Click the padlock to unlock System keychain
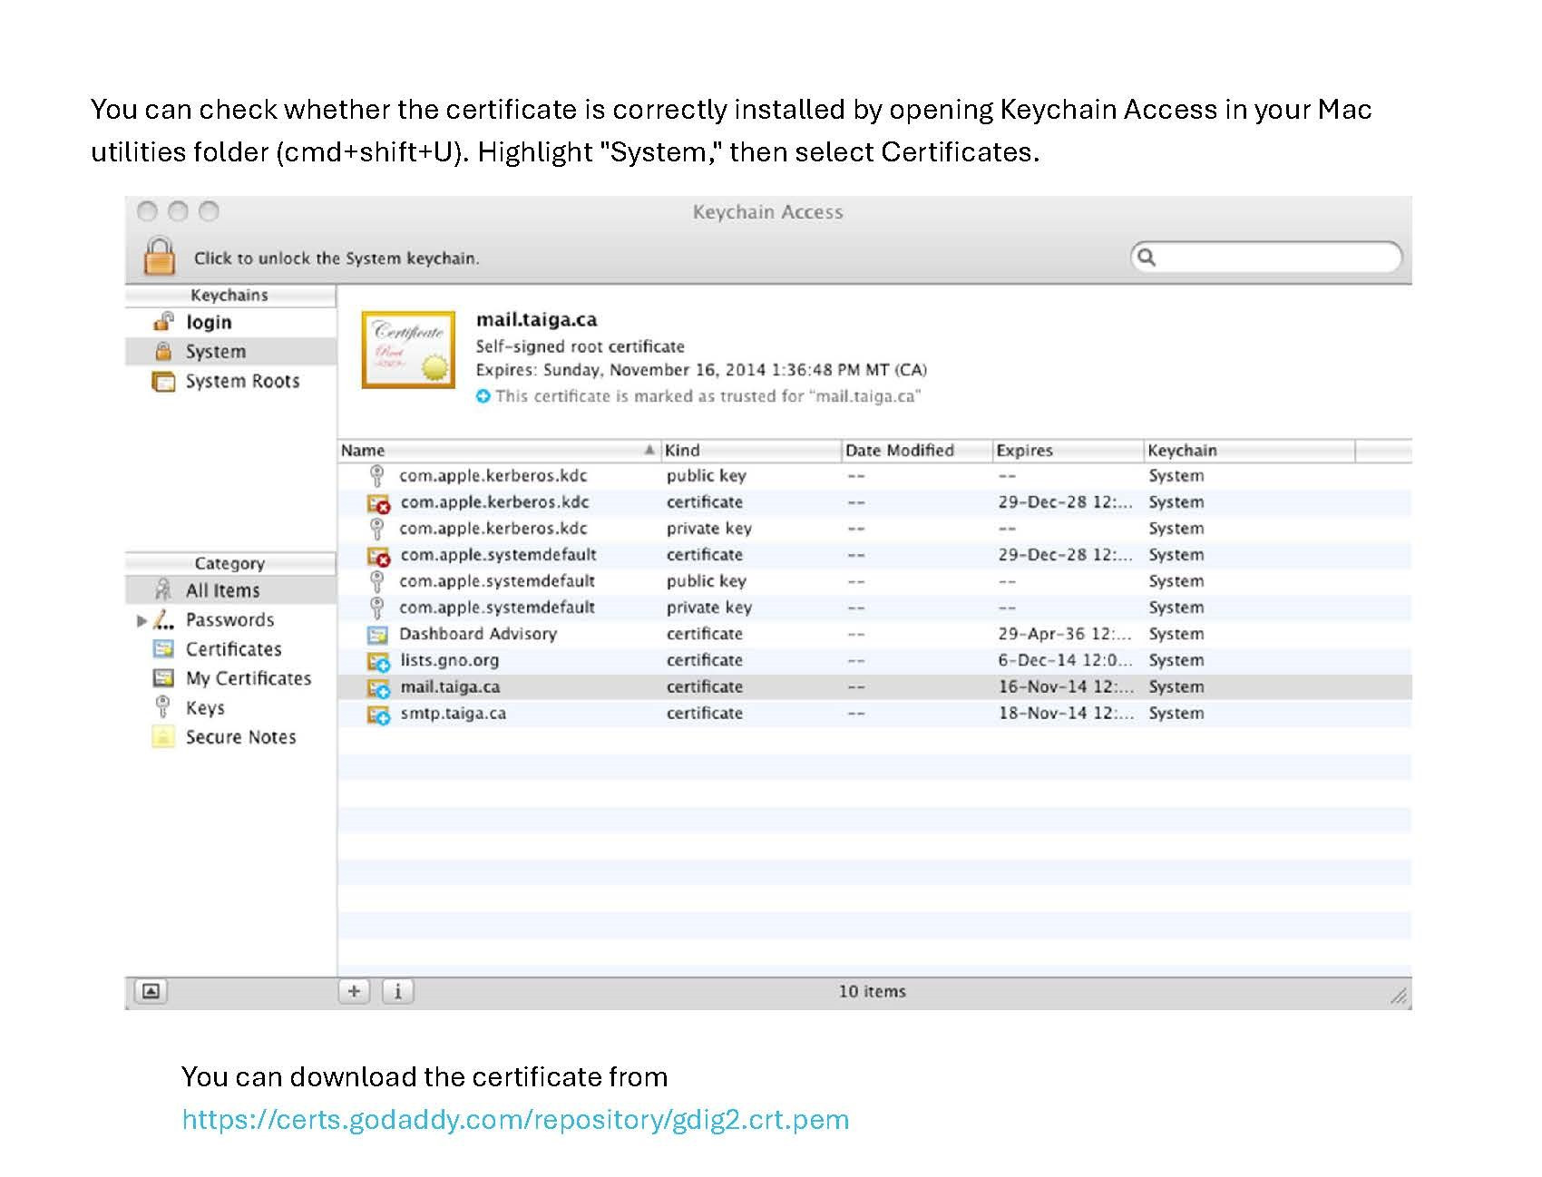 160,256
